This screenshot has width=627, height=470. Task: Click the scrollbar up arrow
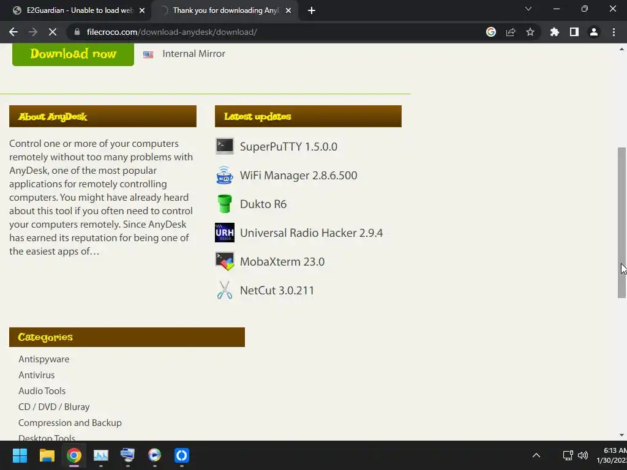pyautogui.click(x=621, y=49)
